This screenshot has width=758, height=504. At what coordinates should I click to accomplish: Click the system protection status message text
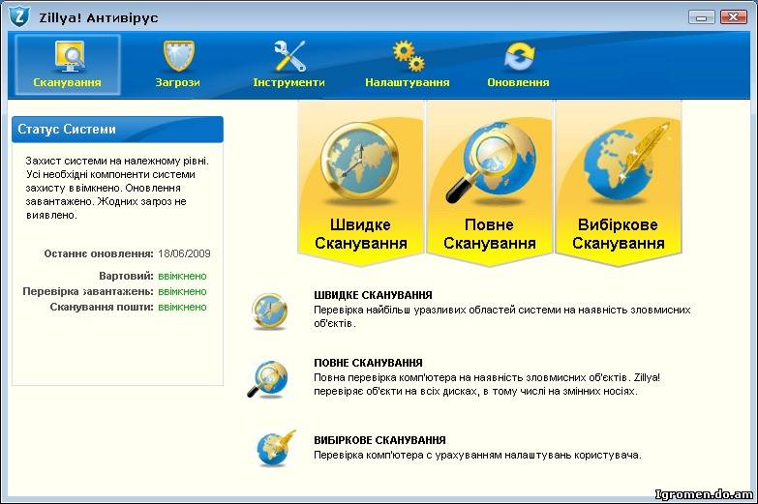pyautogui.click(x=117, y=188)
